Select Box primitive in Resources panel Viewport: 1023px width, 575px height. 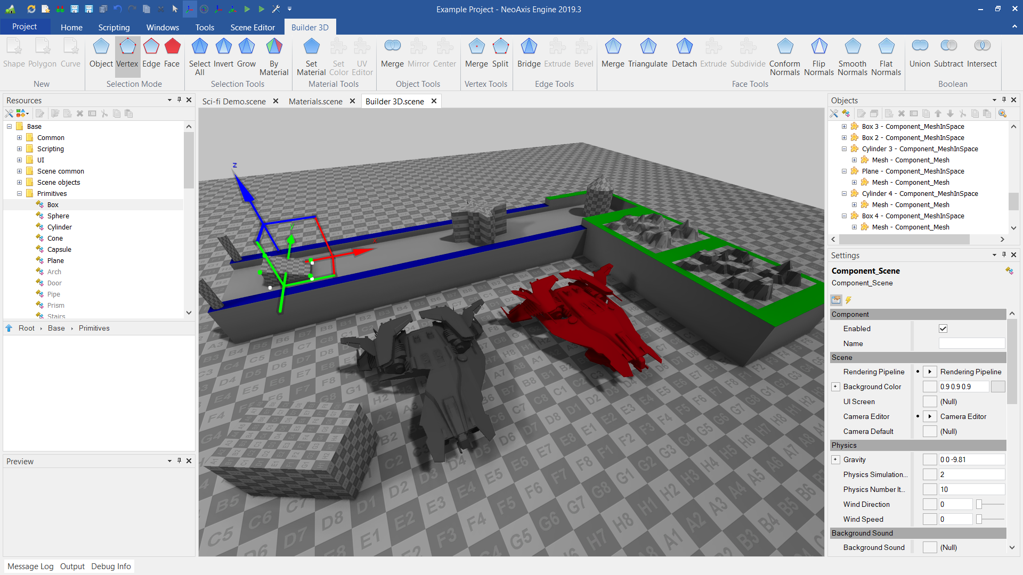pyautogui.click(x=53, y=204)
